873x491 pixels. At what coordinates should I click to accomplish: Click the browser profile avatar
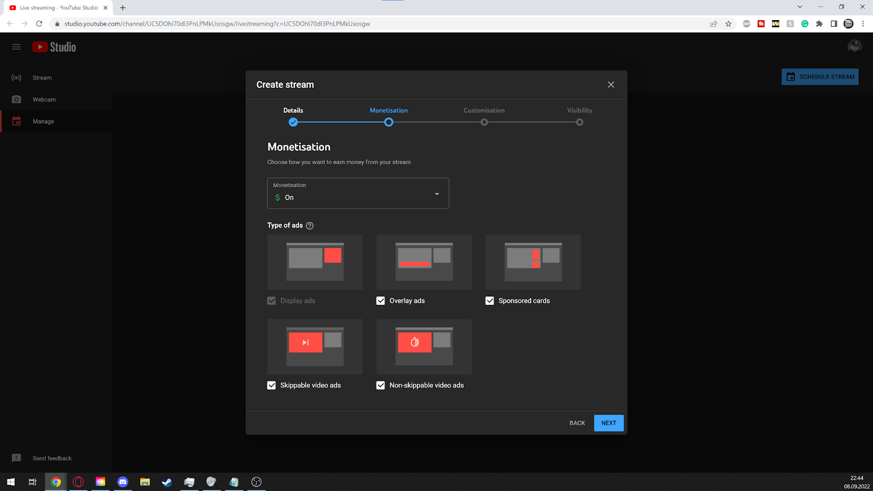848,23
